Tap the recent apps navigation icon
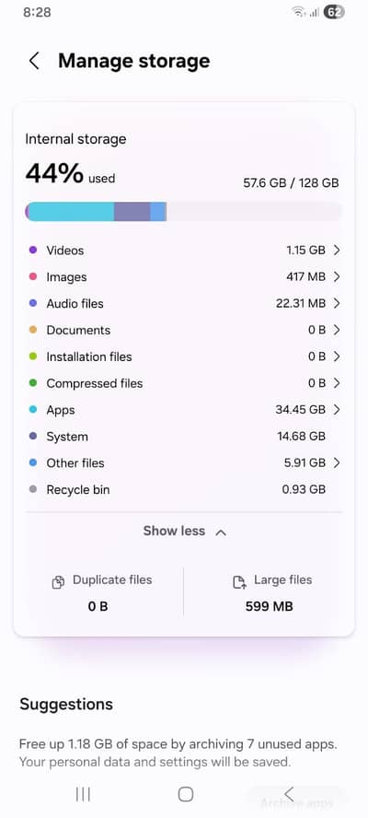The image size is (368, 818). coord(83,794)
